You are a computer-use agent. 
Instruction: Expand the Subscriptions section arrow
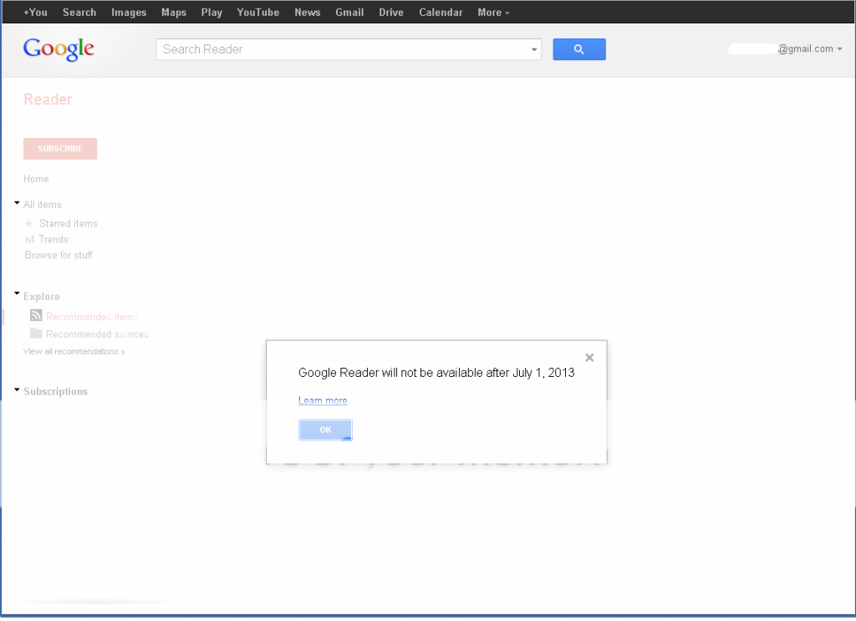17,390
